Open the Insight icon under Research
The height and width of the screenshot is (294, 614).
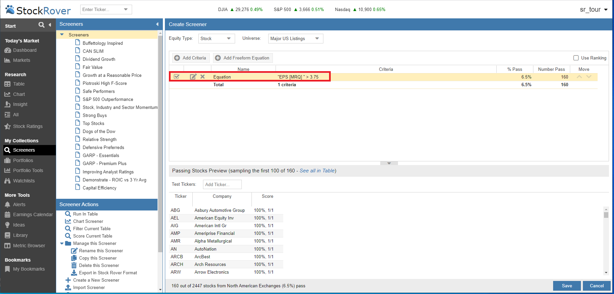pos(8,104)
